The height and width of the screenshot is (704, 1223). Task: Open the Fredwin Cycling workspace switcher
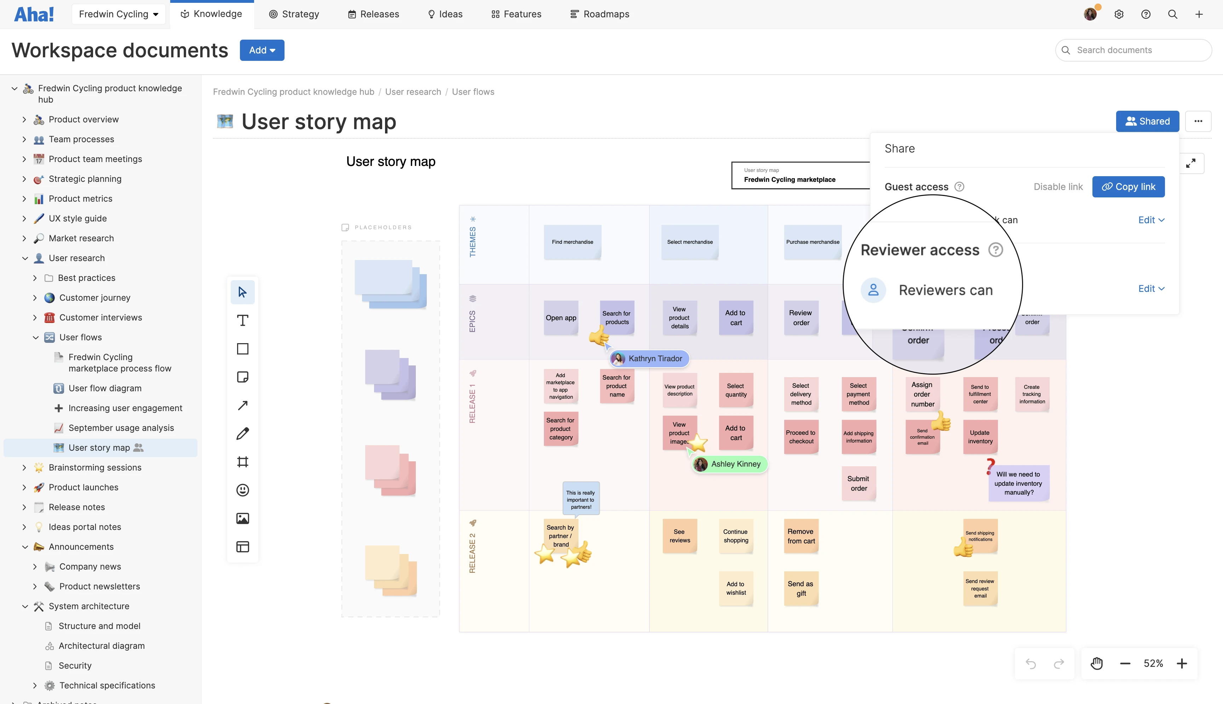click(119, 14)
